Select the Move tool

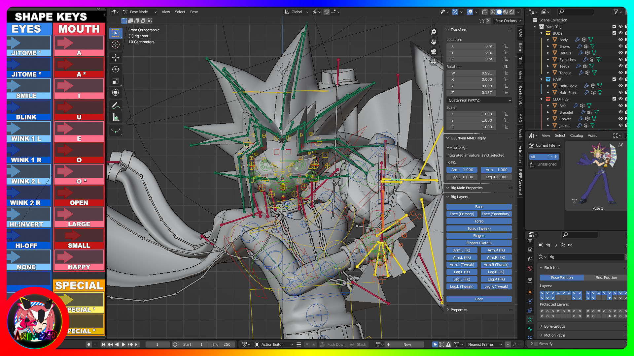click(x=116, y=58)
